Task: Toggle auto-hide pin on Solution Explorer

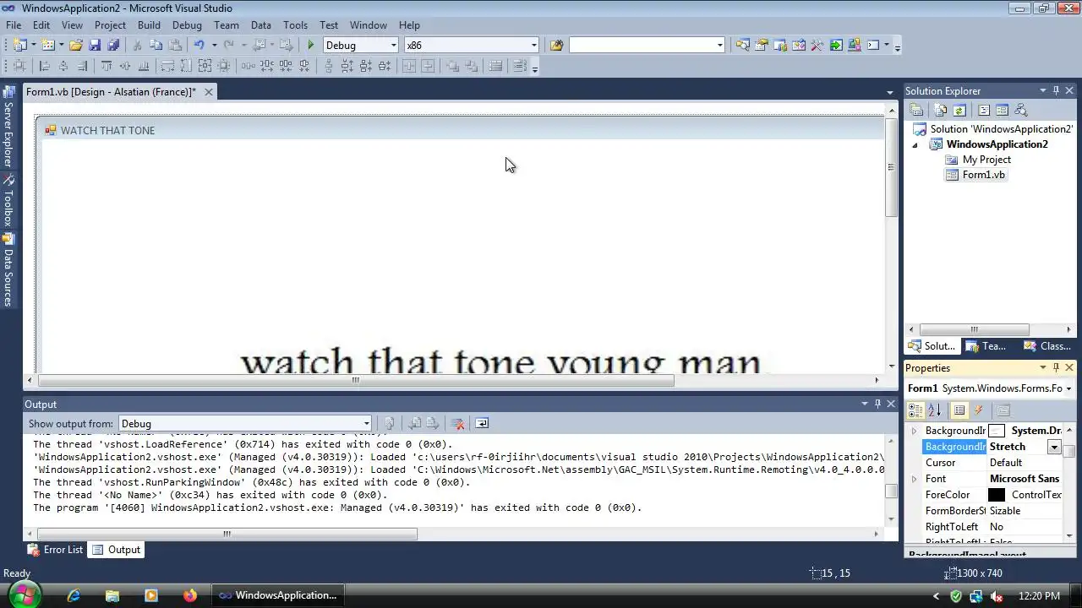Action: coord(1056,90)
